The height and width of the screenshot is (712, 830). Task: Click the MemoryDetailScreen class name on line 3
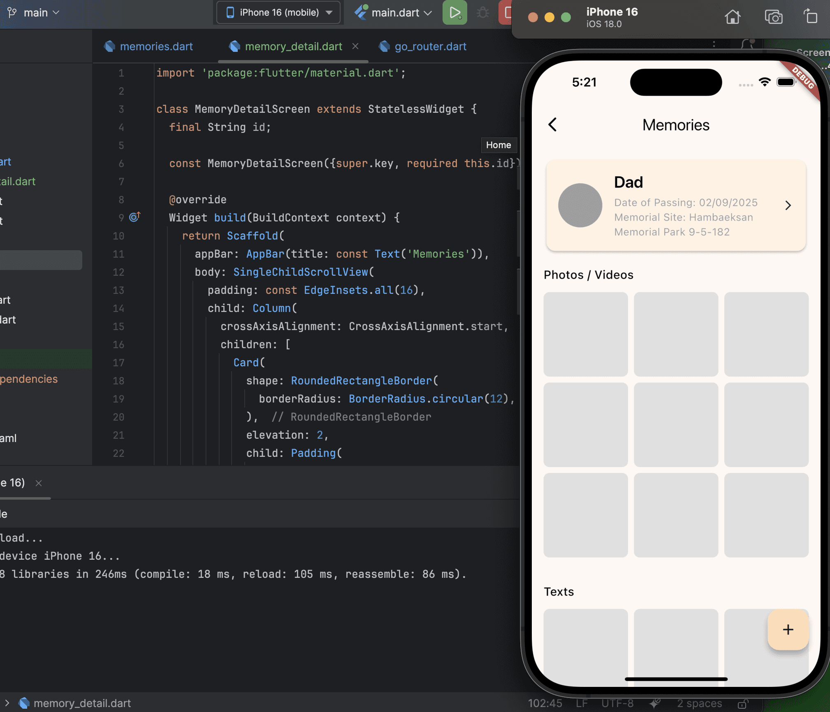pyautogui.click(x=252, y=109)
